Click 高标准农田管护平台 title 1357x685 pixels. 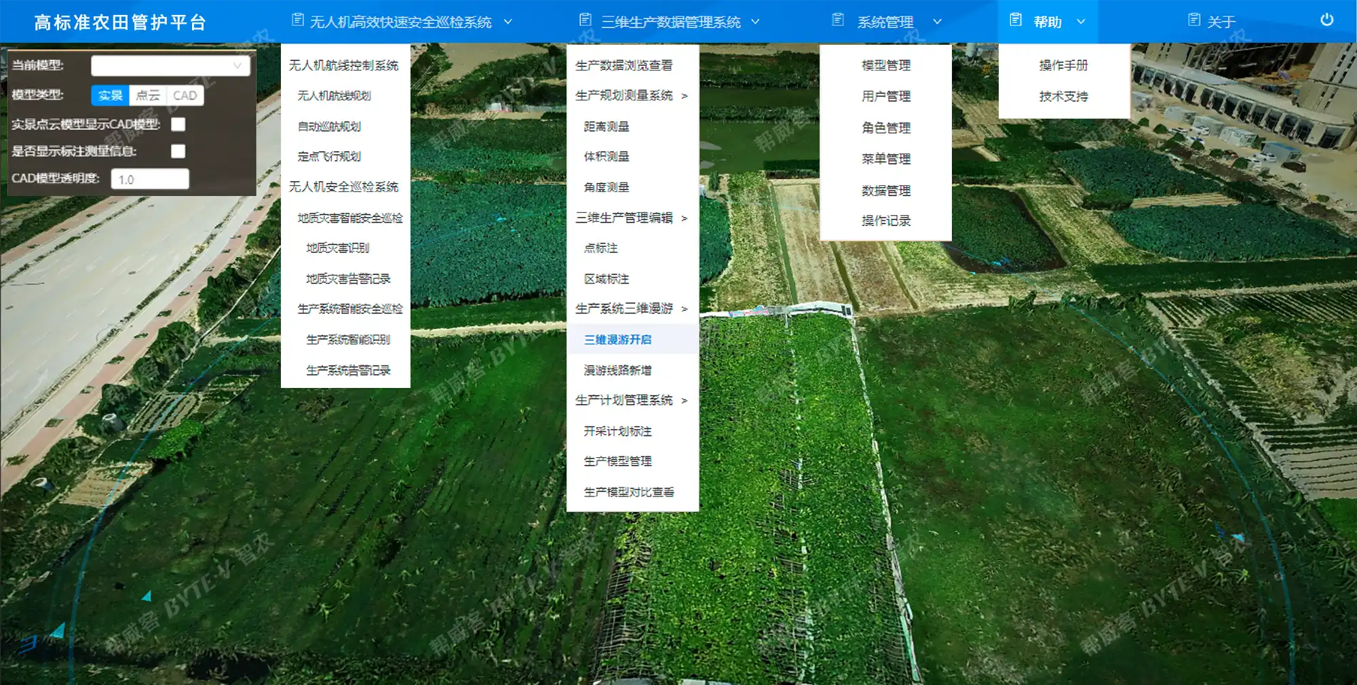[x=120, y=22]
